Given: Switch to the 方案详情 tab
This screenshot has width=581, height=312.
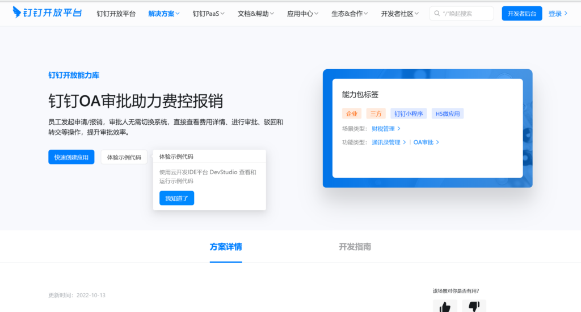Looking at the screenshot, I should tap(226, 247).
